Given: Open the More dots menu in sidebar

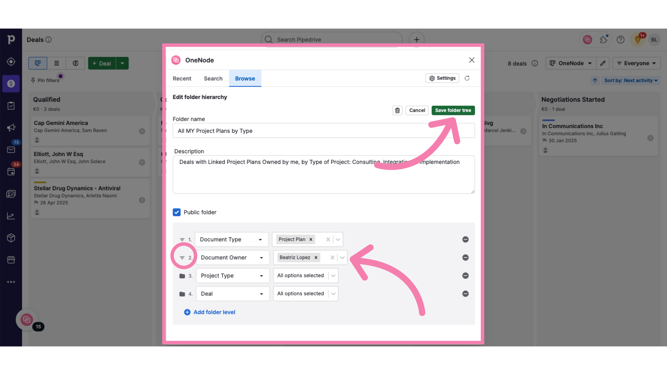Looking at the screenshot, I should tap(11, 282).
